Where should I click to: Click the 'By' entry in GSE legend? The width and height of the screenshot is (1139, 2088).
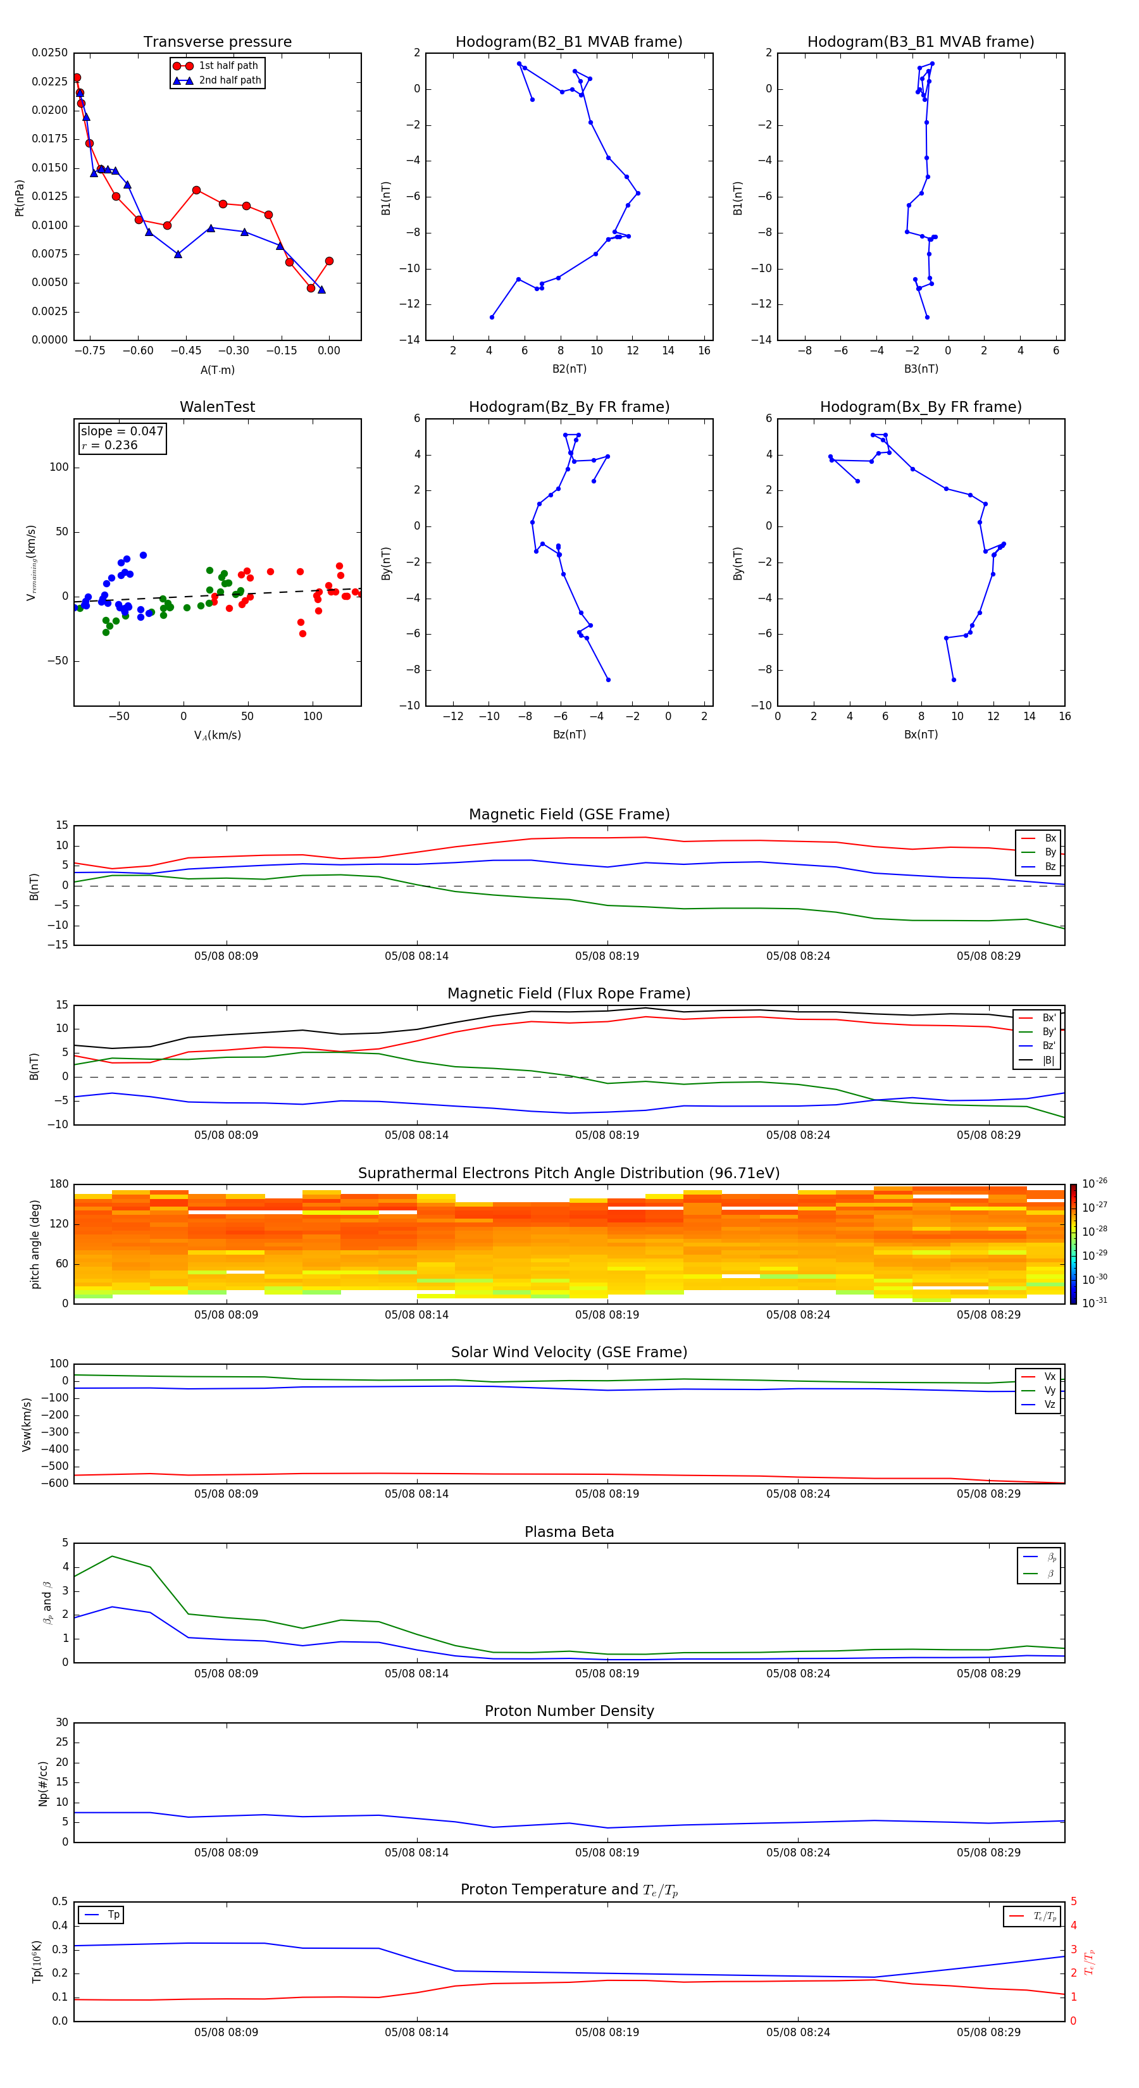coord(1038,852)
